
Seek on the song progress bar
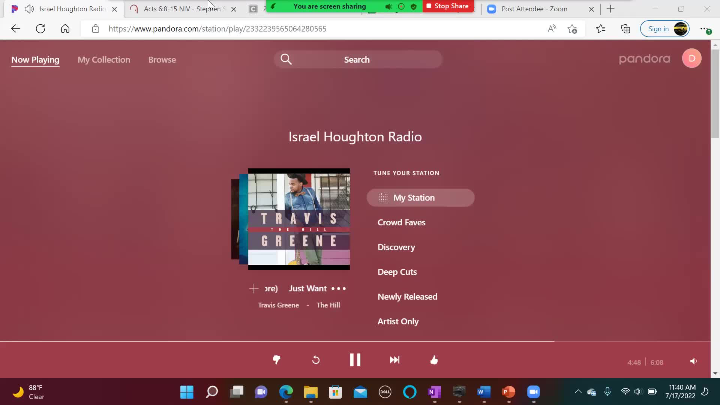[355, 342]
